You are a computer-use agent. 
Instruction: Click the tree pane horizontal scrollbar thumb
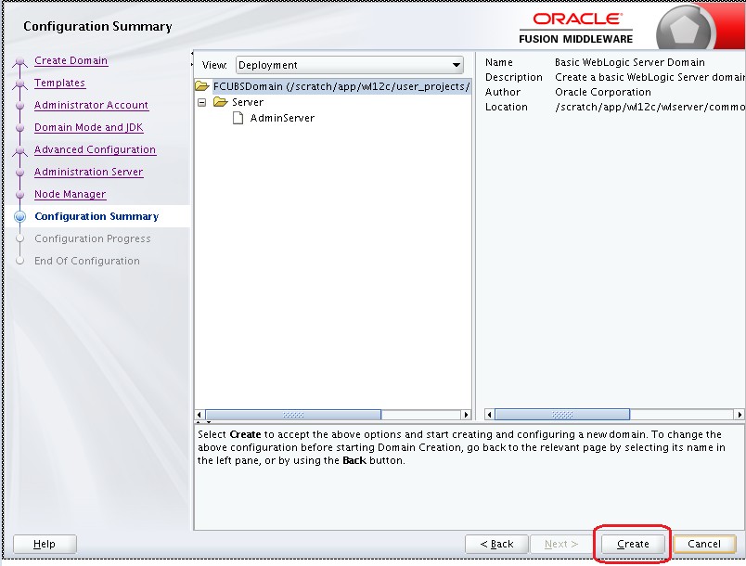(x=293, y=415)
